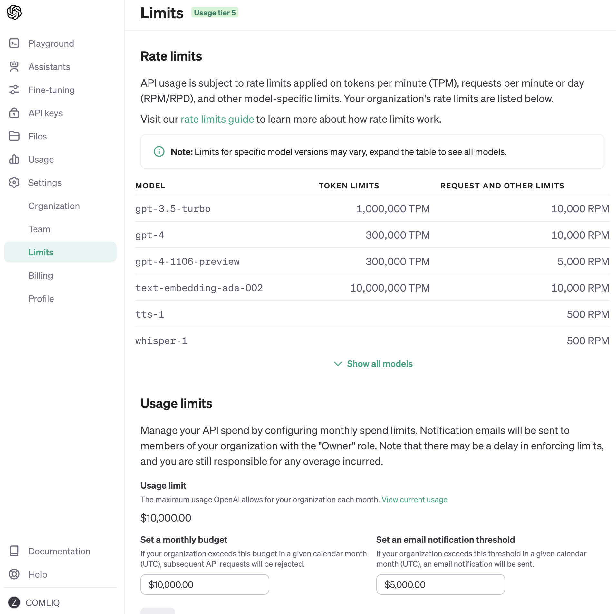Open Settings from the sidebar

(45, 183)
